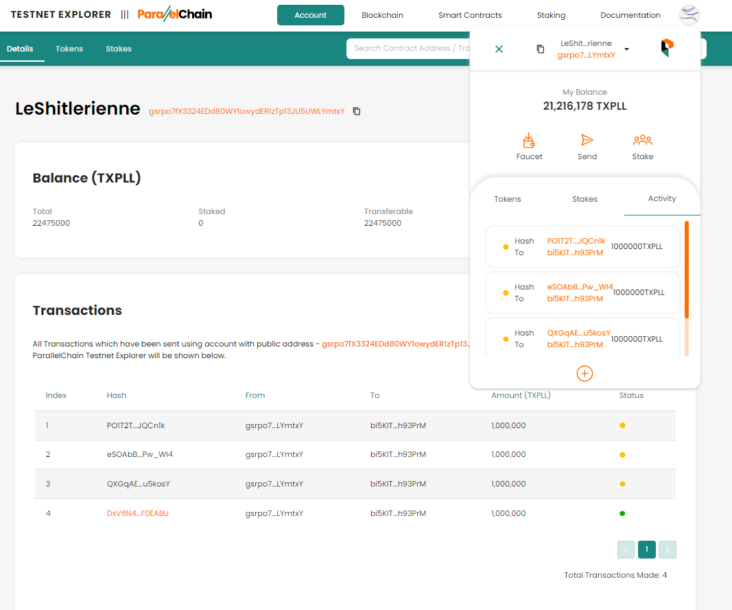The height and width of the screenshot is (610, 732).
Task: Open activity hash eSOAbB...Pw_WI4
Action: coord(580,287)
